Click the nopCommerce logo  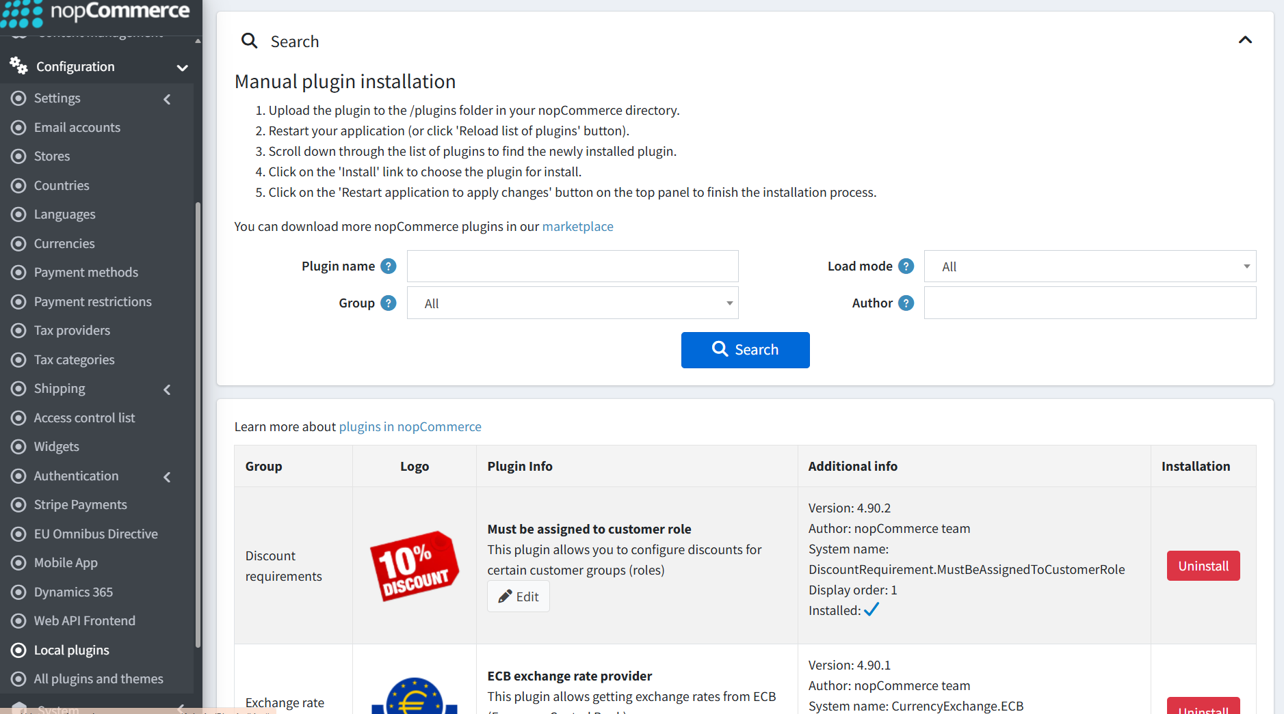click(x=95, y=12)
